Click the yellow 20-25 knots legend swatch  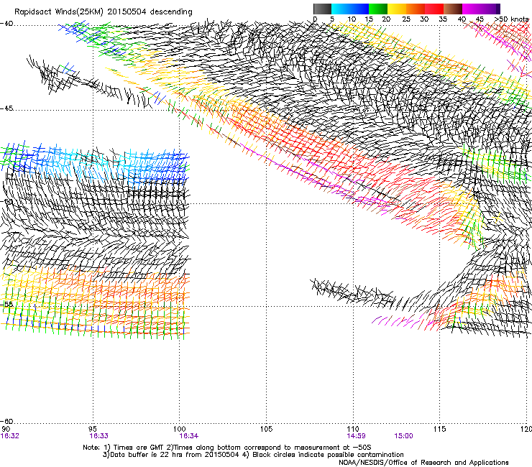point(397,9)
